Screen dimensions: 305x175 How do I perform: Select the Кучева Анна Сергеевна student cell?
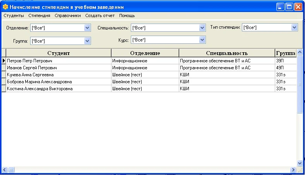(x=58, y=75)
